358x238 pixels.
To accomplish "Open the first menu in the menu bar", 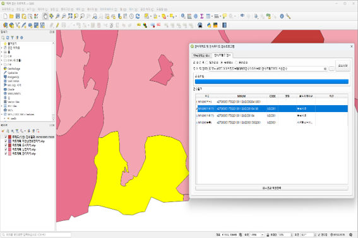I will (8, 9).
